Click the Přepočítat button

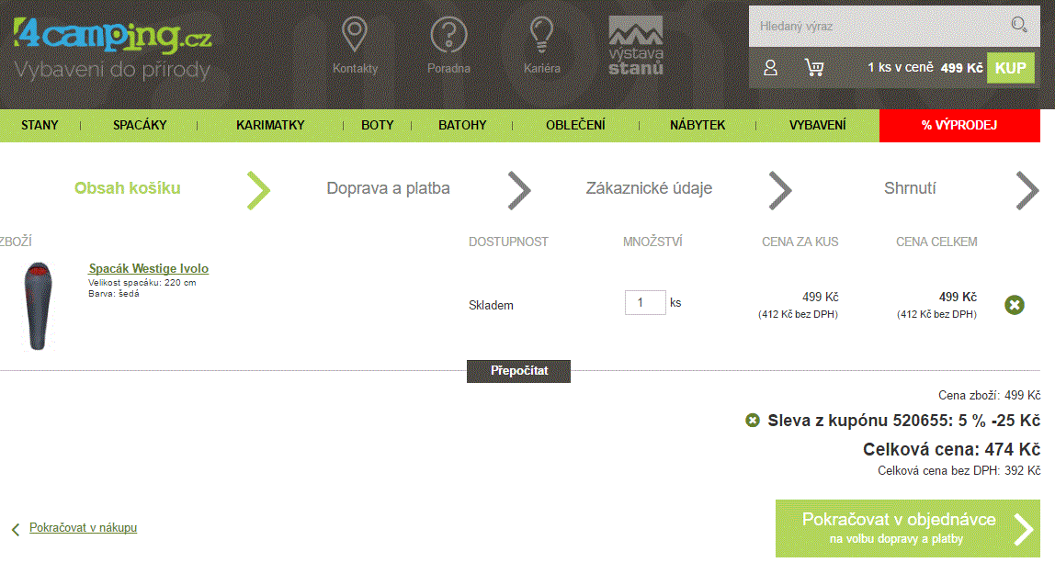pos(518,371)
